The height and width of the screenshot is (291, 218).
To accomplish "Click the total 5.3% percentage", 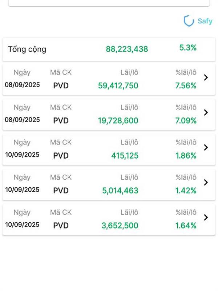I will pyautogui.click(x=188, y=48).
